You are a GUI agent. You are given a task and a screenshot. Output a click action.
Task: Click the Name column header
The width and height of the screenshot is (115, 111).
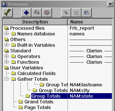click(90, 22)
